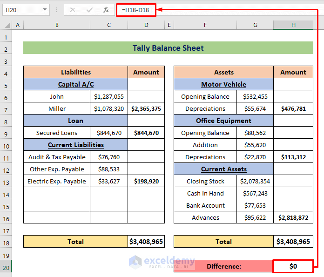Screen dimensions: 324x277
Task: Click the Secured Loans cell
Action: click(x=57, y=133)
